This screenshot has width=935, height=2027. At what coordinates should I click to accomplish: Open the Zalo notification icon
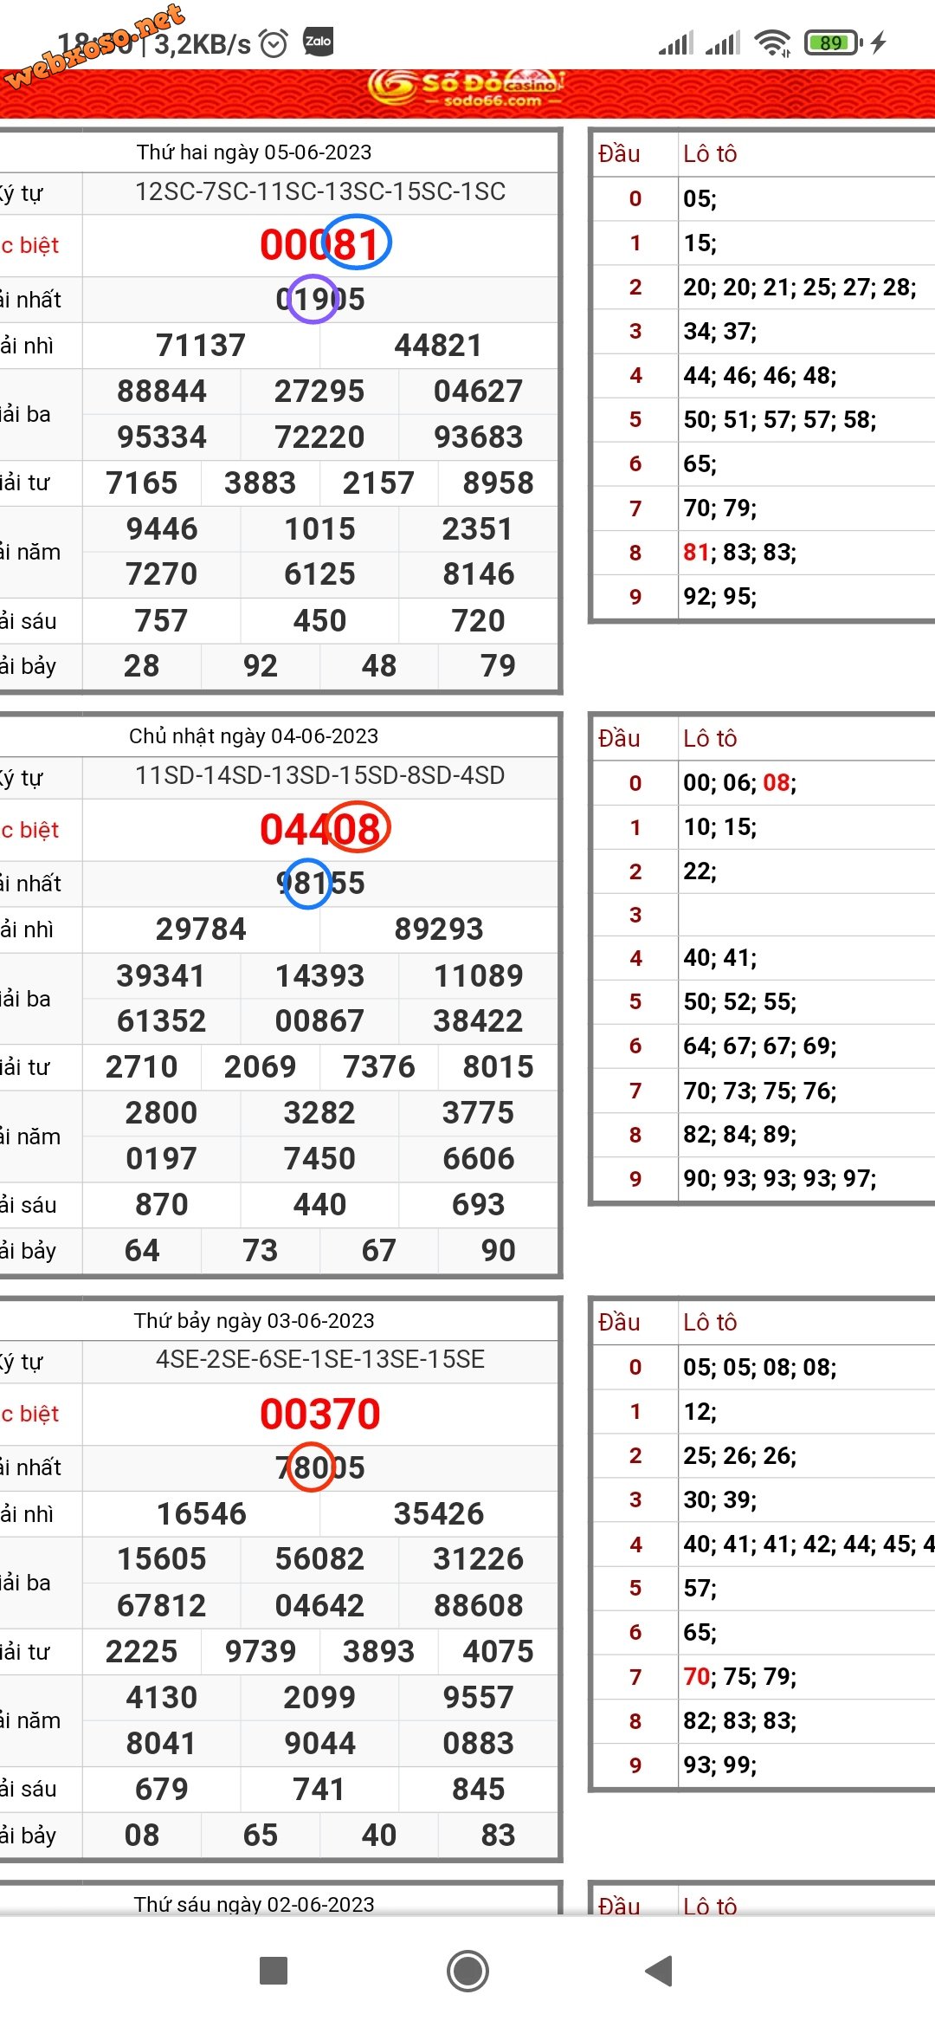(318, 42)
